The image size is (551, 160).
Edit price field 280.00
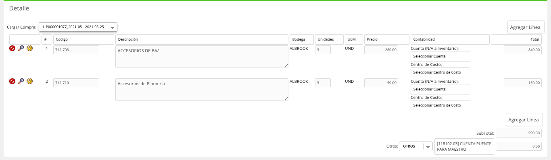pos(381,50)
